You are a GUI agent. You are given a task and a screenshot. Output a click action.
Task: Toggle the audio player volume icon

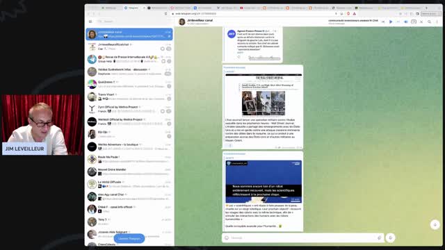[406, 22]
